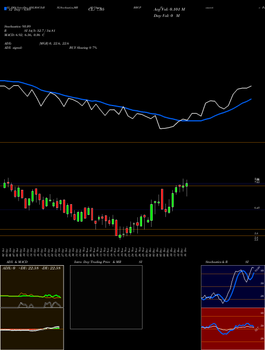Select the 'MACD: 6.92, 6.56, 0.36 C' line
The image size is (265, 350).
pyautogui.click(x=24, y=35)
